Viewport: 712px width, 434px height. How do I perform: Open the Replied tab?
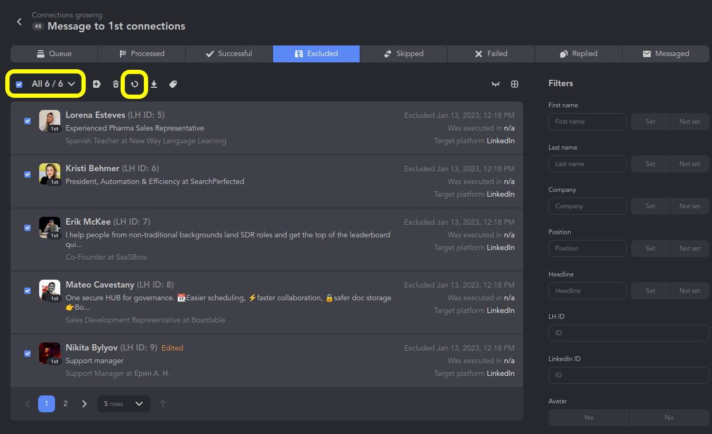(x=578, y=54)
